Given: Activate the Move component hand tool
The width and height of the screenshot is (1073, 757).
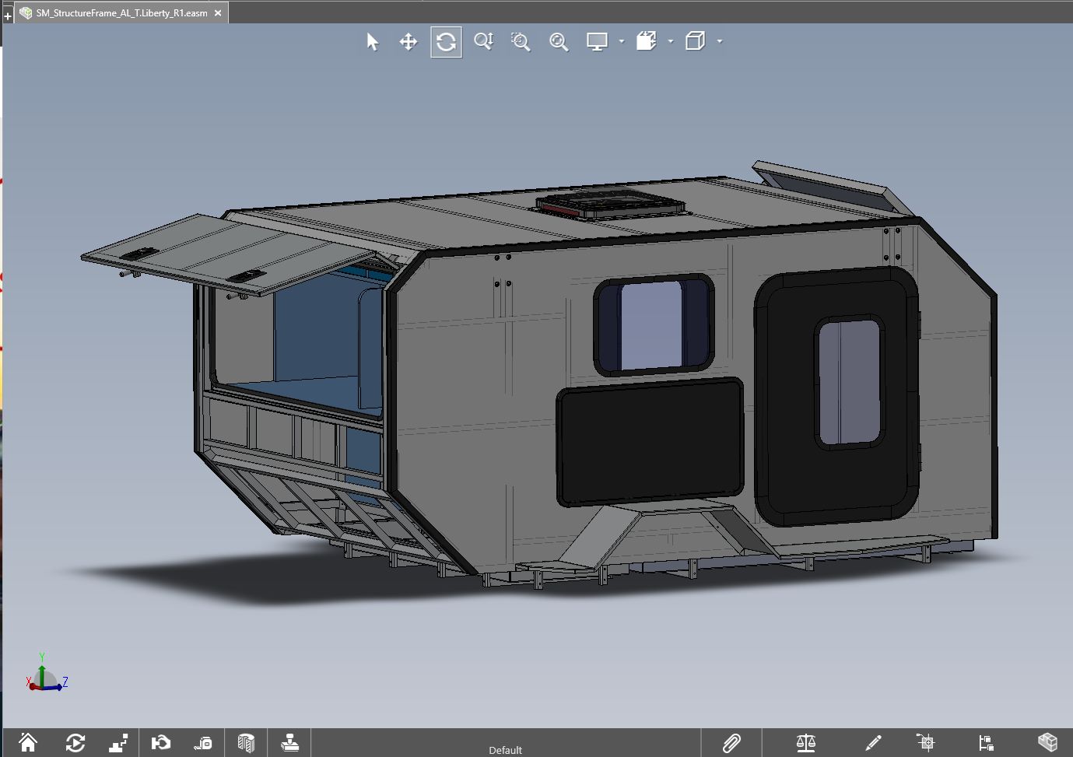Looking at the screenshot, I should coord(161,743).
